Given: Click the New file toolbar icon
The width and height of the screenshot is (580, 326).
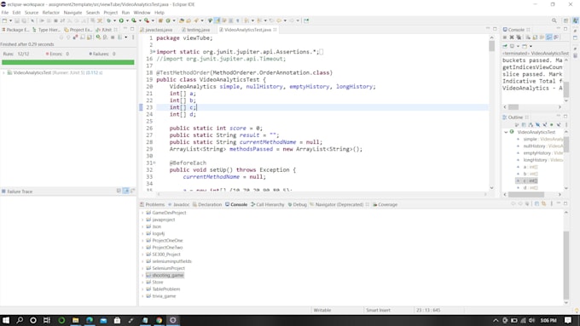Looking at the screenshot, I should (x=4, y=20).
